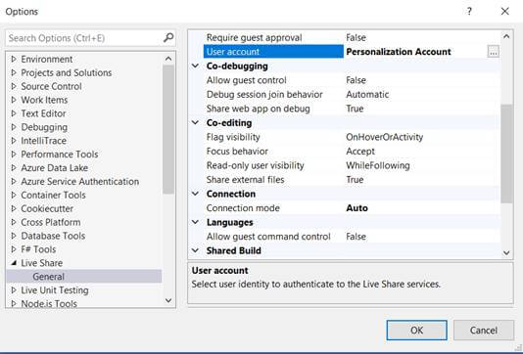
Task: Select Share web app on debug property
Action: pos(259,109)
